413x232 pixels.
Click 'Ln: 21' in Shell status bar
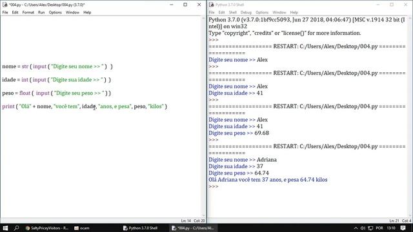[x=394, y=220]
